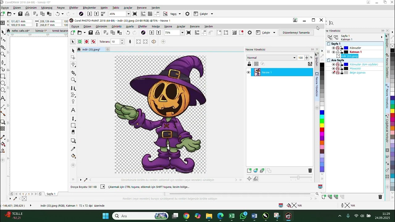The image size is (395, 222).
Task: Toggle visibility eye of Katman 1 layer
Action: coord(334,52)
